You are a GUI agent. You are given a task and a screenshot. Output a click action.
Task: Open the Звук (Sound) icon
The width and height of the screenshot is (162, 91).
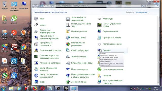(x=36, y=19)
